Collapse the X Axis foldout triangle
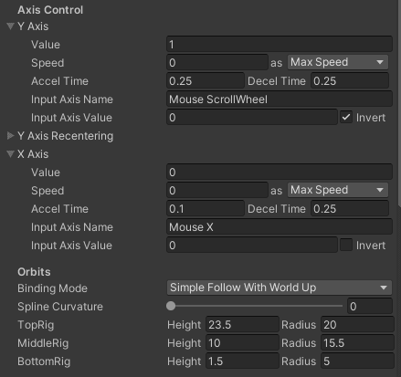This screenshot has width=401, height=377. point(10,154)
